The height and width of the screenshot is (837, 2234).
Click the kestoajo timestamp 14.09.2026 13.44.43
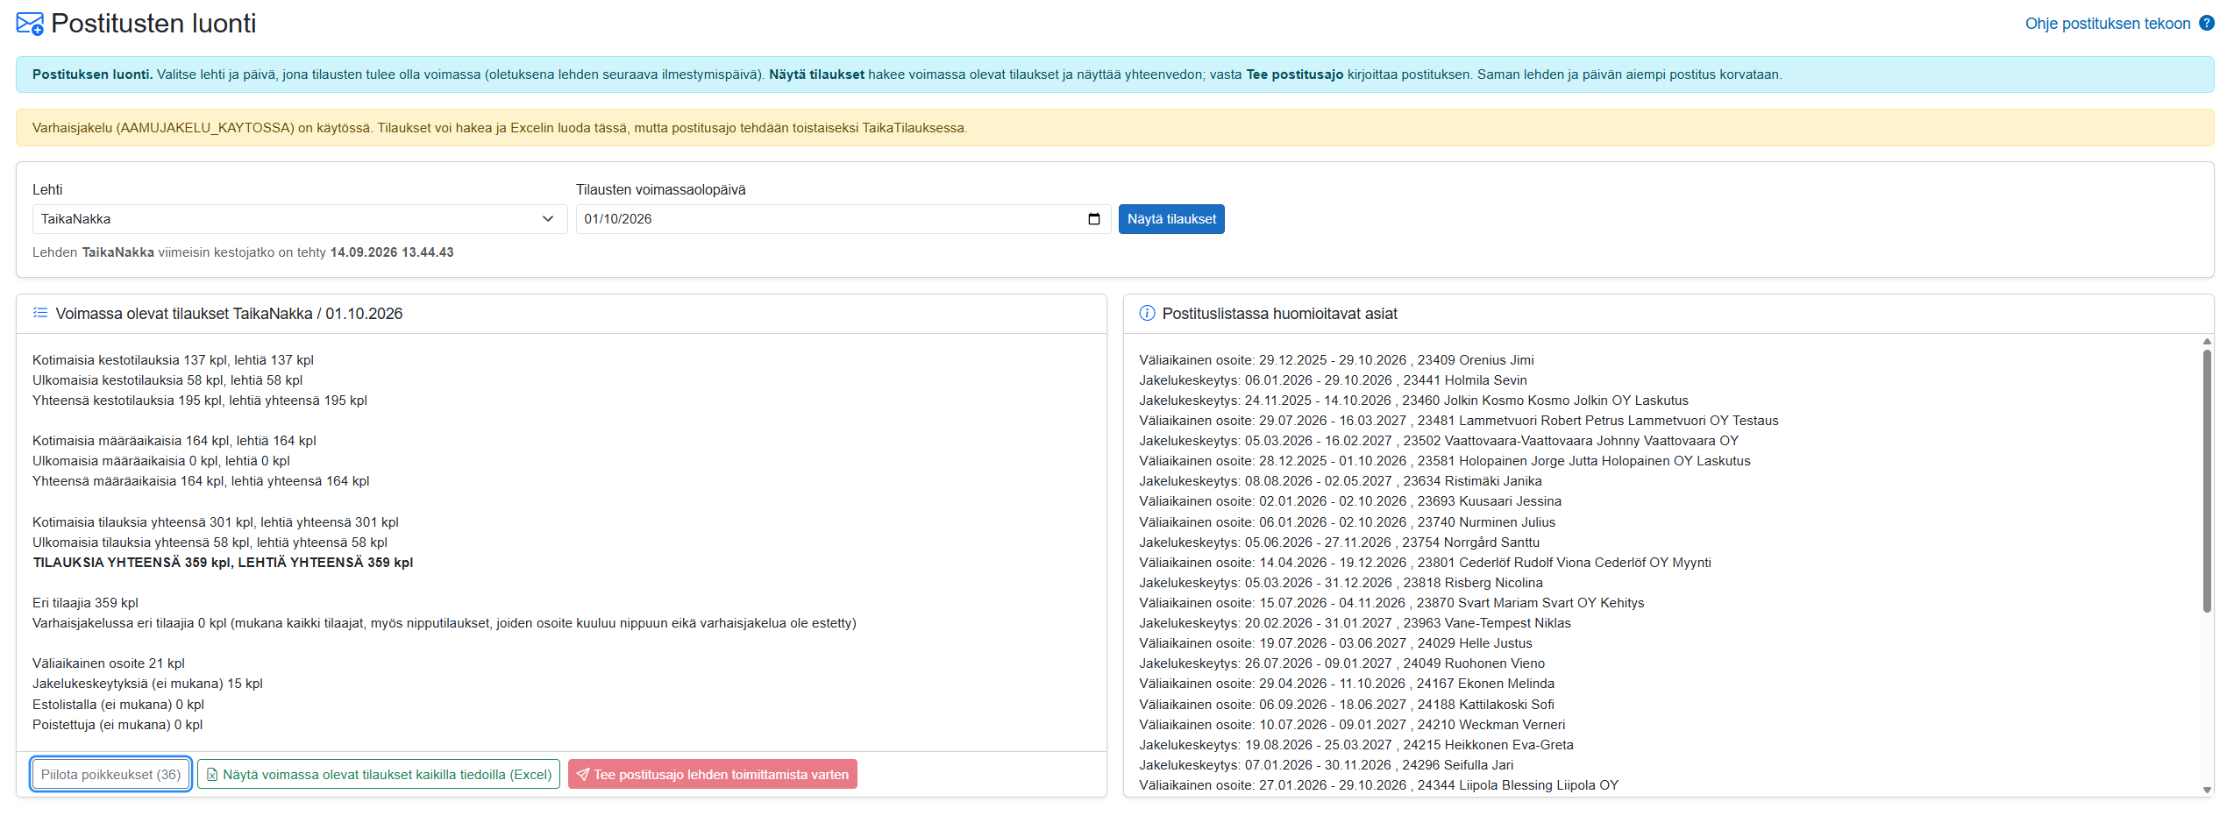point(392,252)
